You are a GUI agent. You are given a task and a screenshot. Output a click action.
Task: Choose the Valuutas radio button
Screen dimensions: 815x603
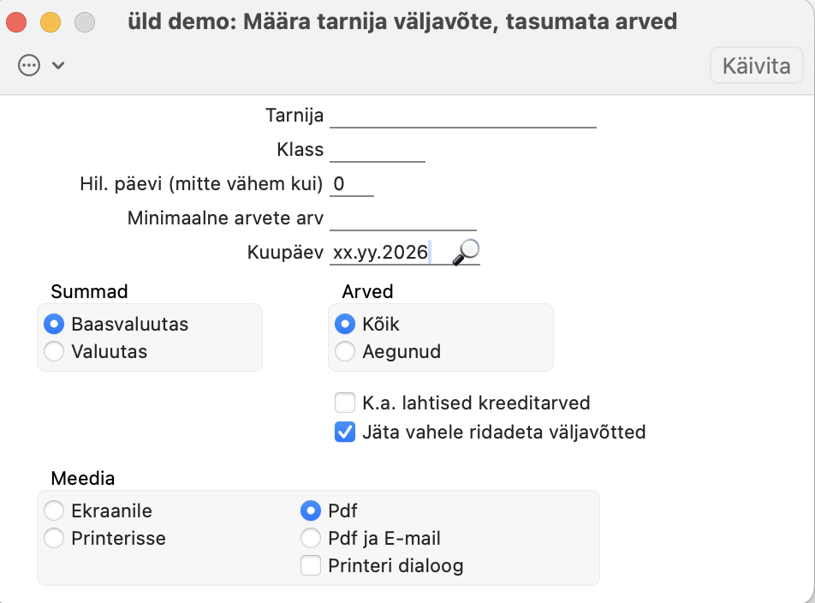pyautogui.click(x=54, y=351)
